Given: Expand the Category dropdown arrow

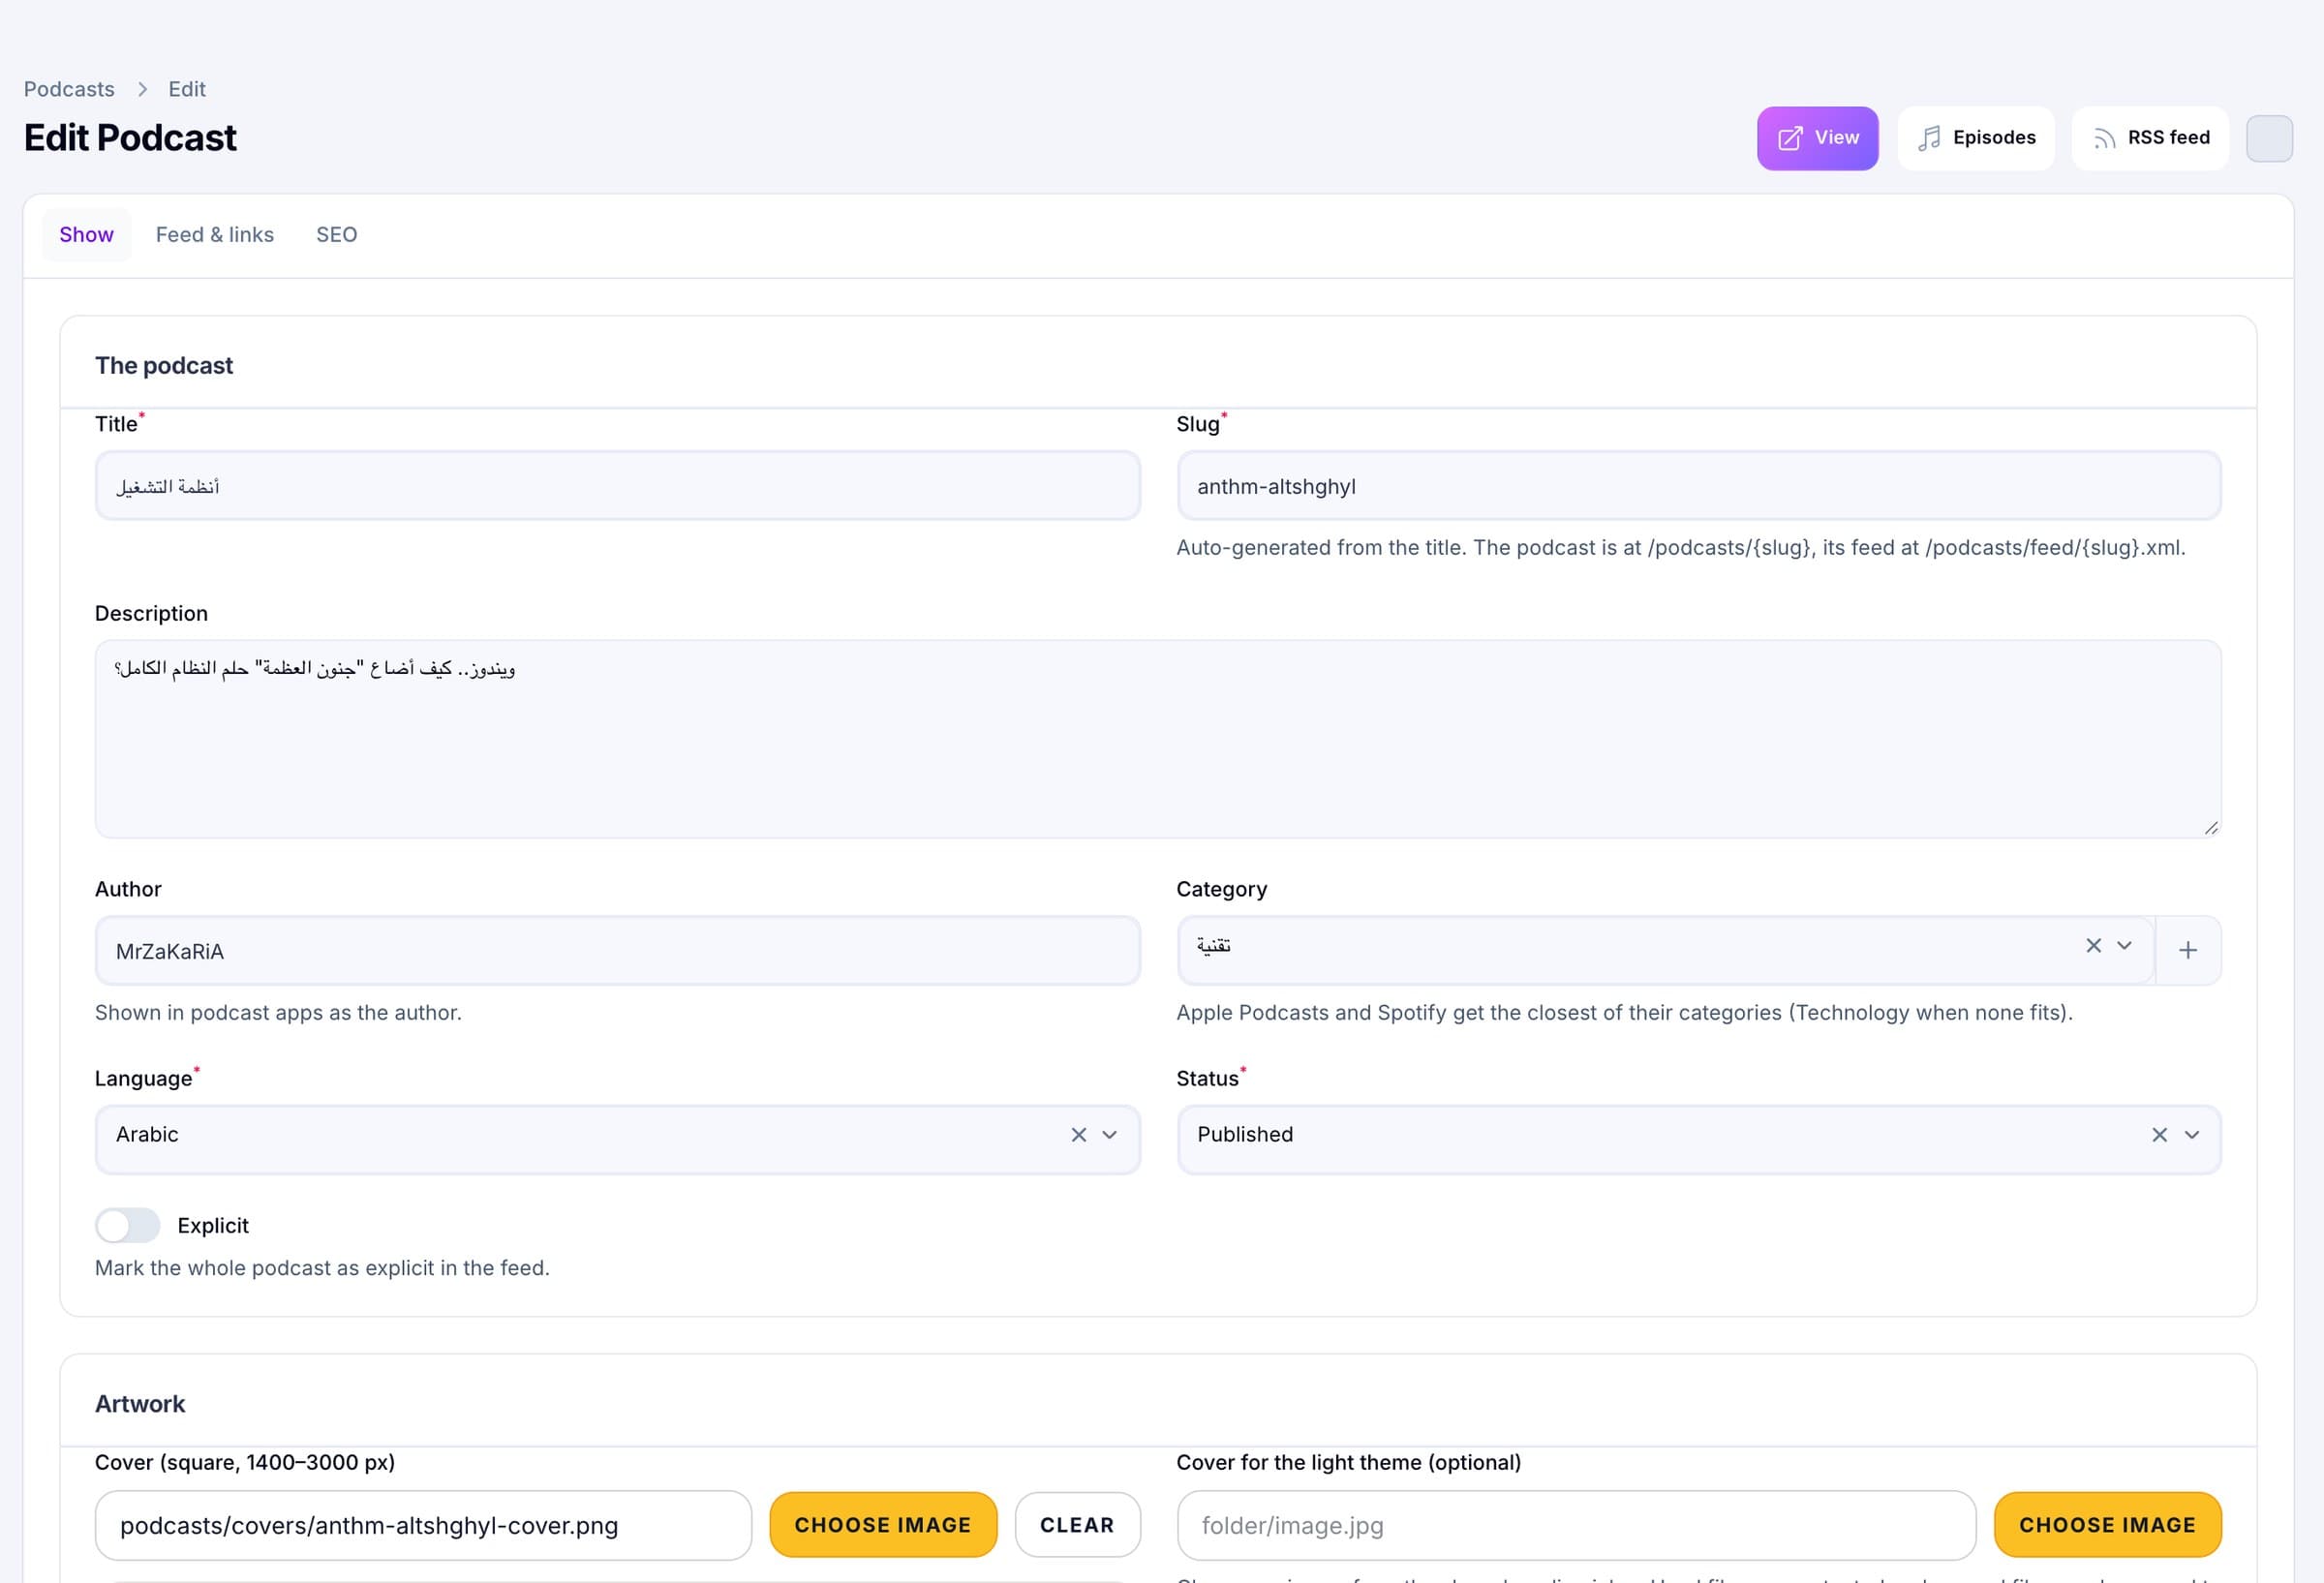Looking at the screenshot, I should [x=2125, y=945].
